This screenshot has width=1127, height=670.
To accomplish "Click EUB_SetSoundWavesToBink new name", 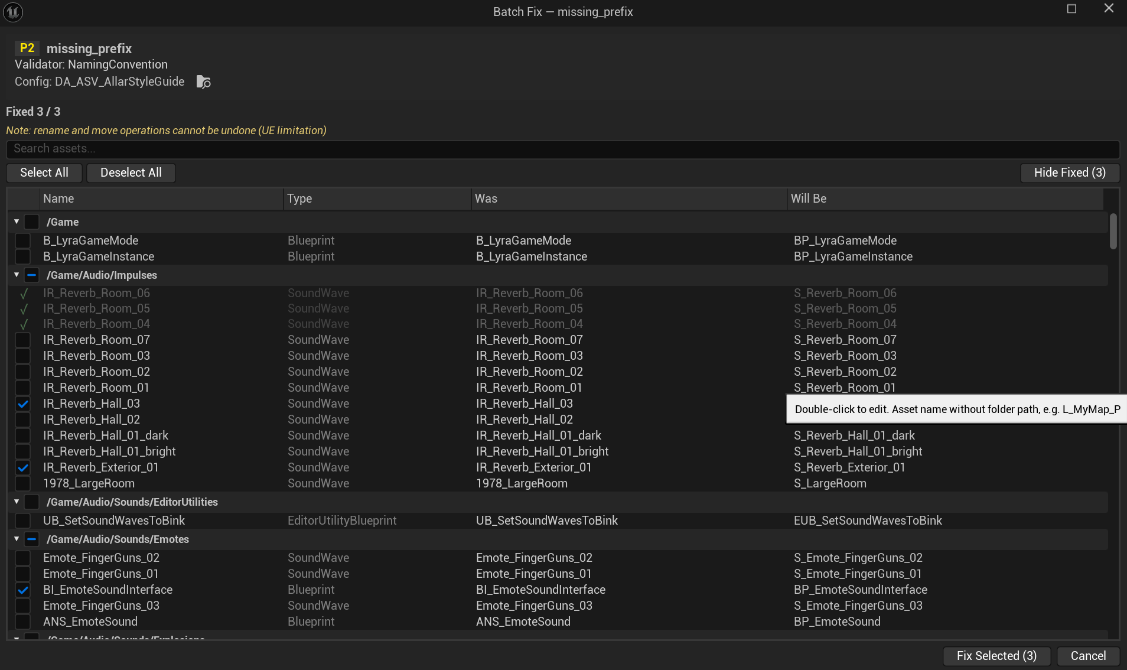I will pos(868,521).
